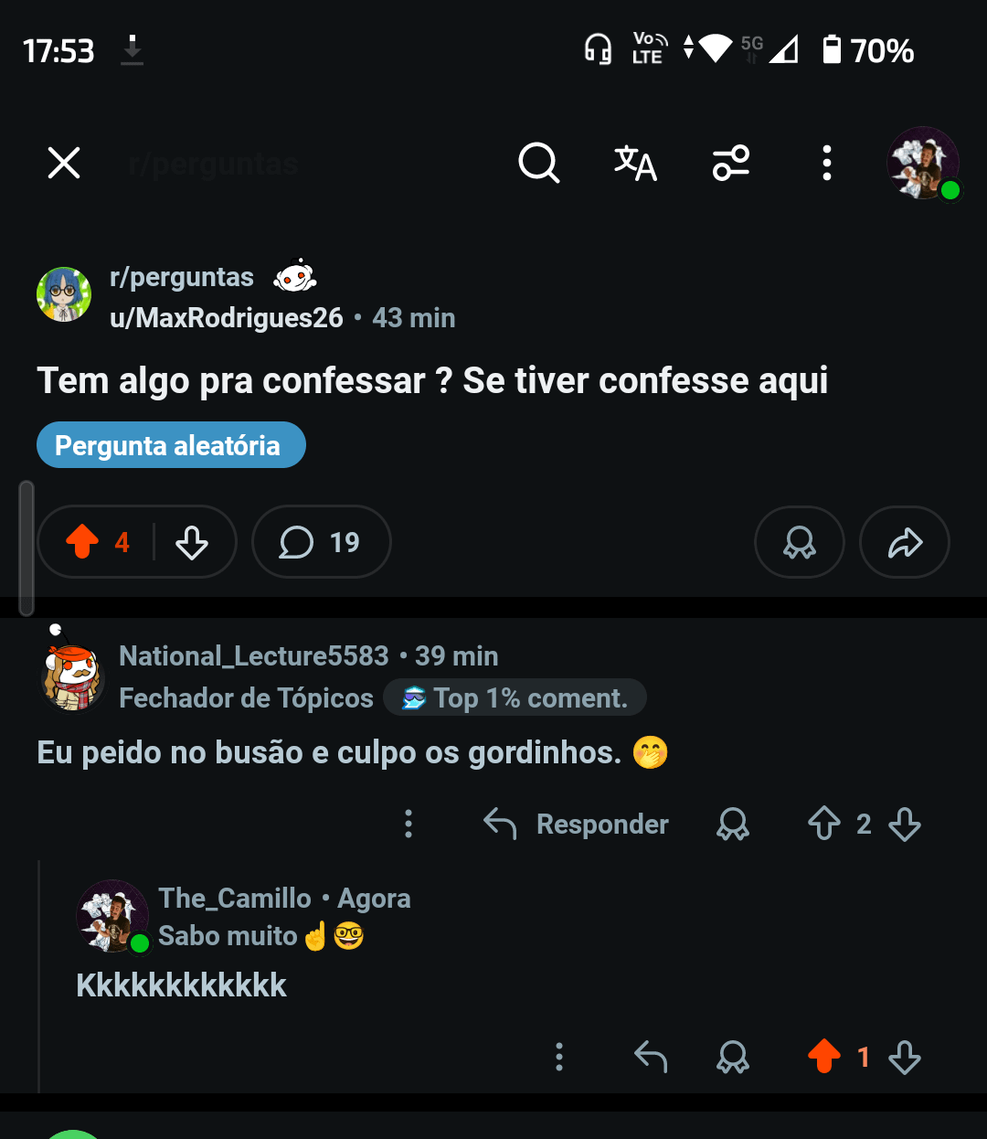Upvote National_Lecture5583's comment
The height and width of the screenshot is (1139, 987).
click(x=823, y=824)
